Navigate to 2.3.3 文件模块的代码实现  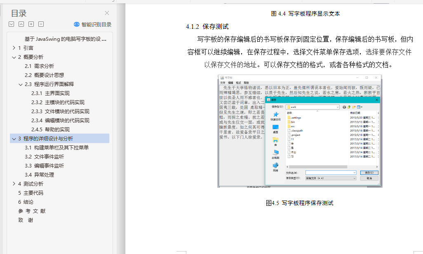coord(60,112)
